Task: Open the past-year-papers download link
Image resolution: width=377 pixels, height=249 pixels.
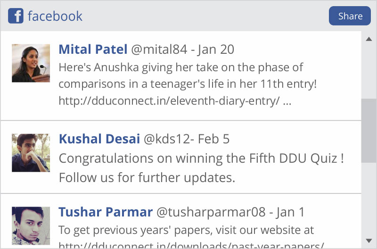Action: point(191,245)
